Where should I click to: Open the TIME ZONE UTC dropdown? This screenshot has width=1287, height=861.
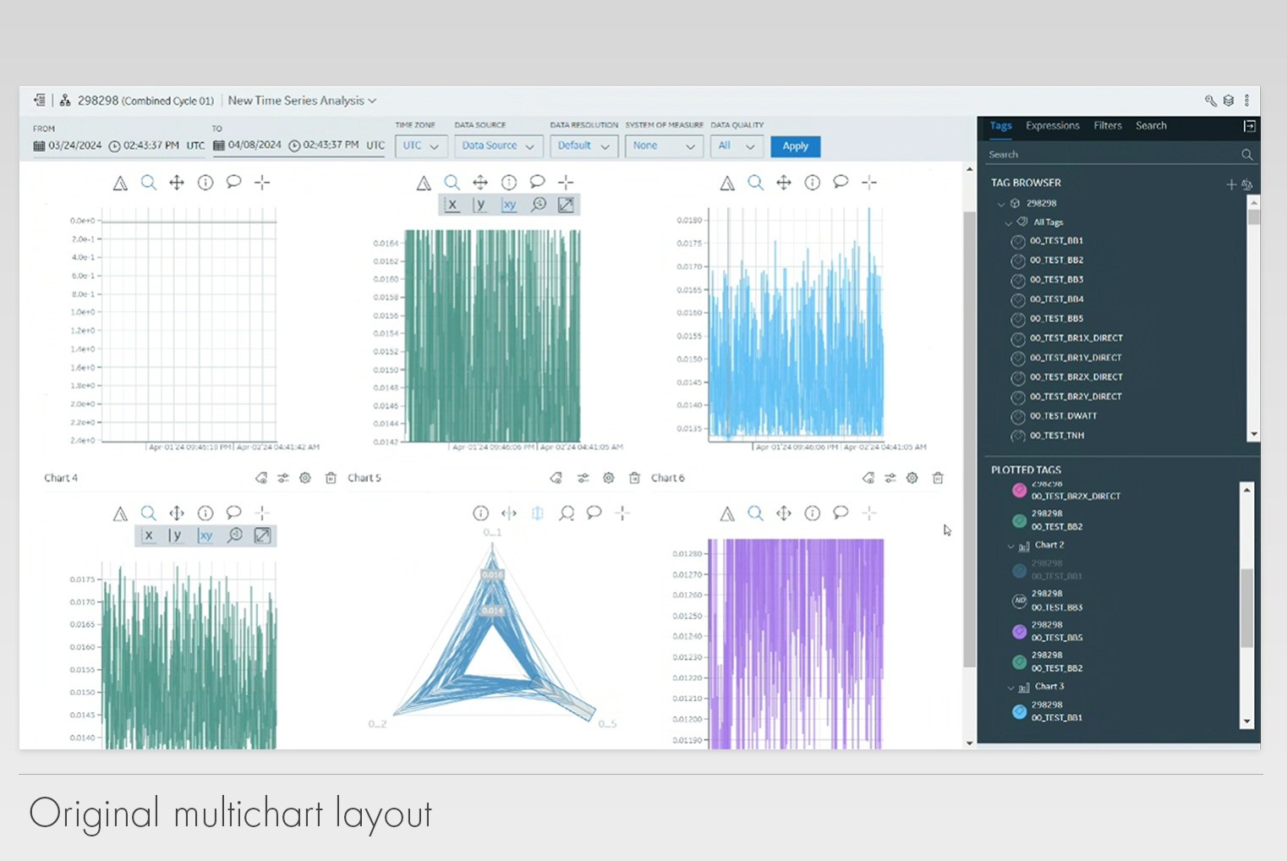421,146
